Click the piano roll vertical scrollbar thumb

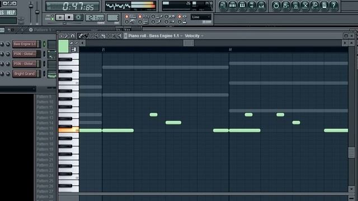pyautogui.click(x=351, y=152)
